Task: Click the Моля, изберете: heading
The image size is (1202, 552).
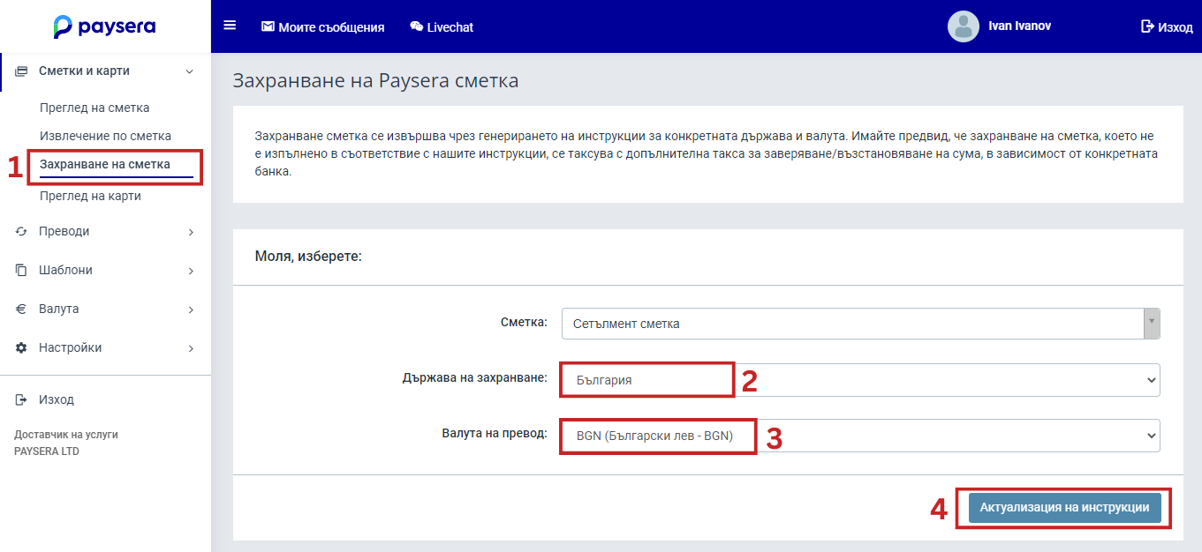Action: click(308, 257)
